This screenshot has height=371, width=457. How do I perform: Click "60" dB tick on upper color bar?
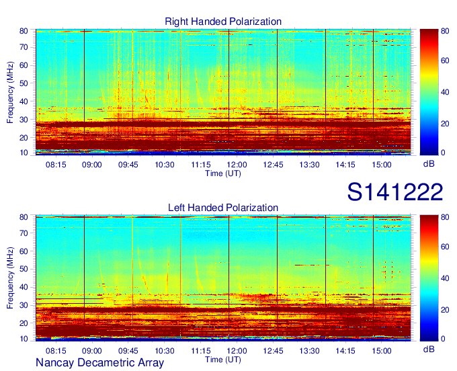(445, 60)
